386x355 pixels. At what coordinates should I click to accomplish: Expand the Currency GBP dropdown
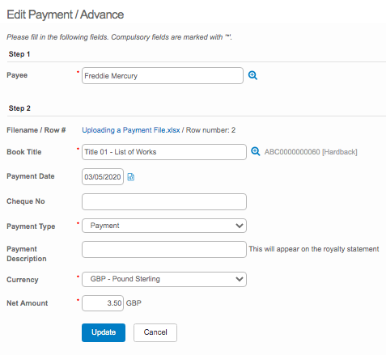(x=164, y=279)
